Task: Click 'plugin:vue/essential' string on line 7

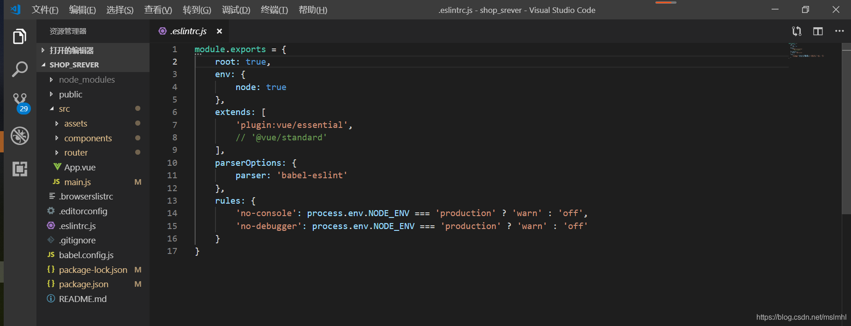Action: (292, 125)
